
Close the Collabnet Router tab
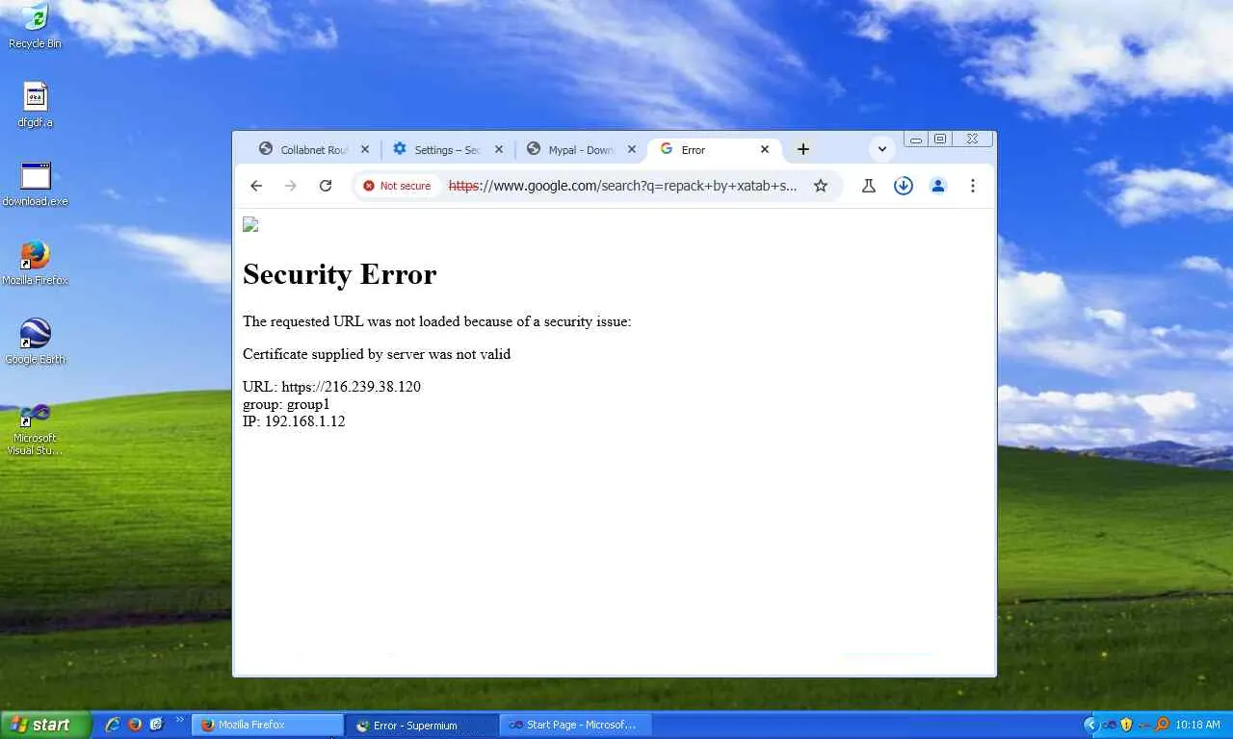click(x=365, y=149)
